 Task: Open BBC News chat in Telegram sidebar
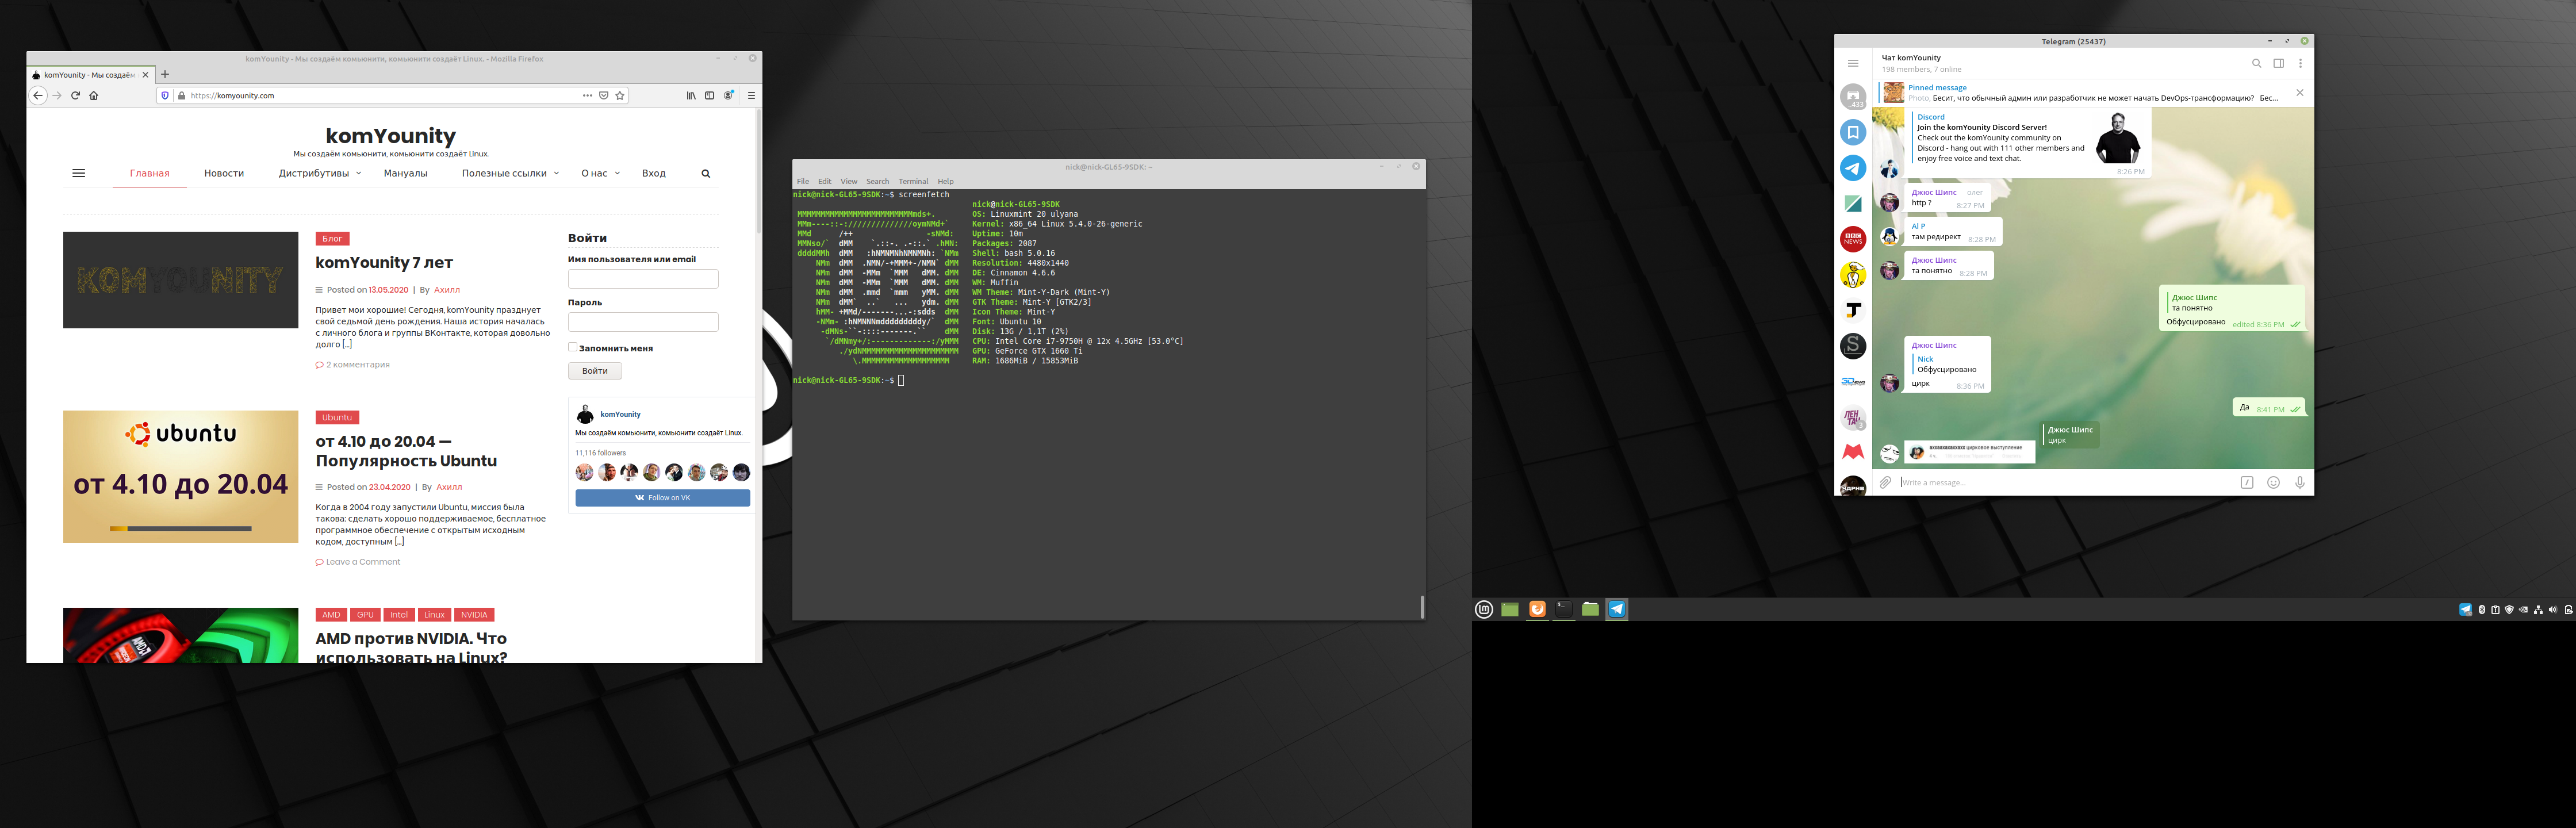point(1853,239)
